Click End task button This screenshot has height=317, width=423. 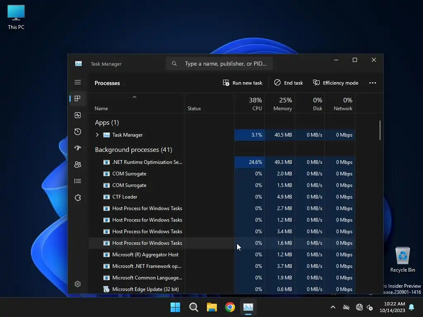pyautogui.click(x=288, y=83)
